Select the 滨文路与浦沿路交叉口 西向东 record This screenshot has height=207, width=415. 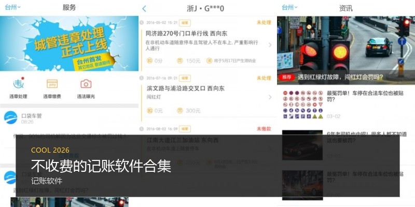pos(186,88)
